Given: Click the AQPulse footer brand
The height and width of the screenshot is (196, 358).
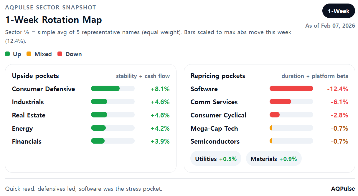Looking at the screenshot, I should tap(343, 189).
